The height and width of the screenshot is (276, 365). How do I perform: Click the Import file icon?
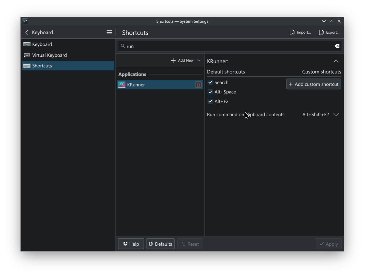click(x=292, y=32)
